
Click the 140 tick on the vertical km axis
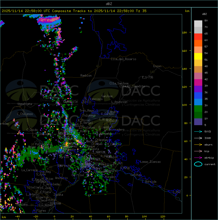pos(184,69)
